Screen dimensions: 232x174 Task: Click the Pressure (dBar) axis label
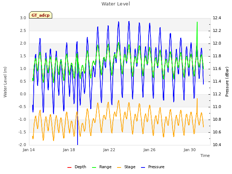tap(227, 81)
